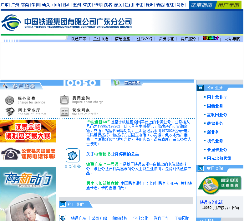
Task: Select 信息速递 in the navigation bar
Action: point(122,39)
